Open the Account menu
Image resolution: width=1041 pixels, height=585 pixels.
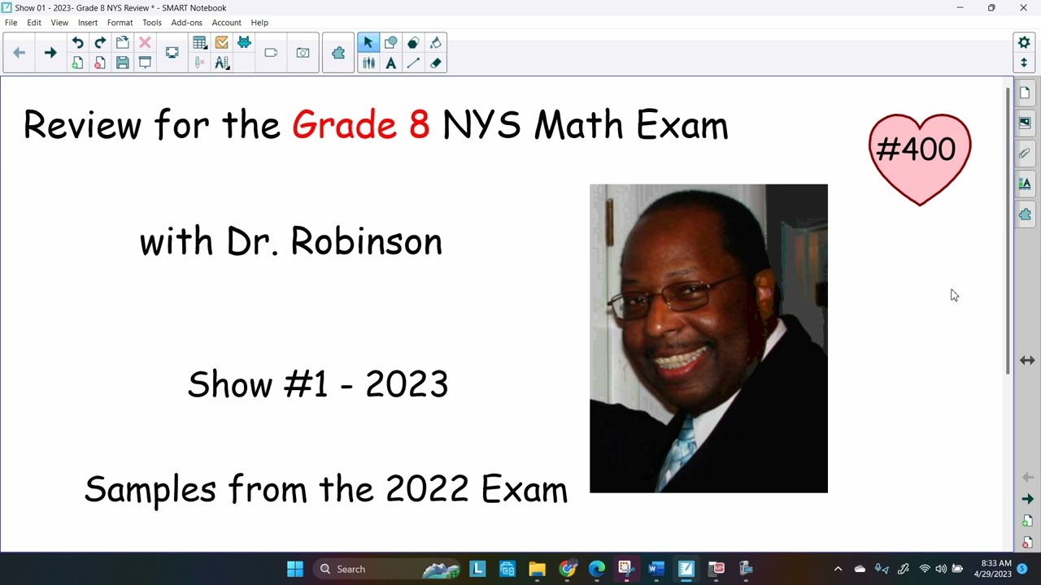[227, 23]
